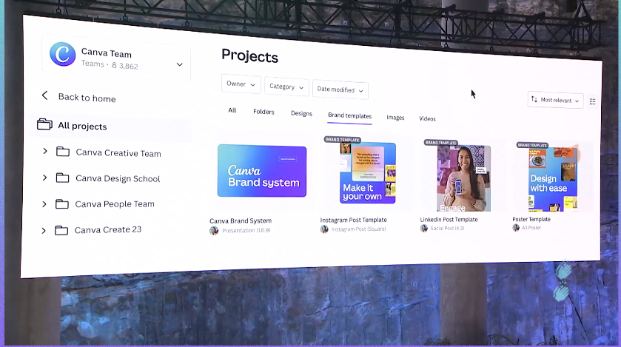Open Canva Brand system thumbnail

coord(262,170)
